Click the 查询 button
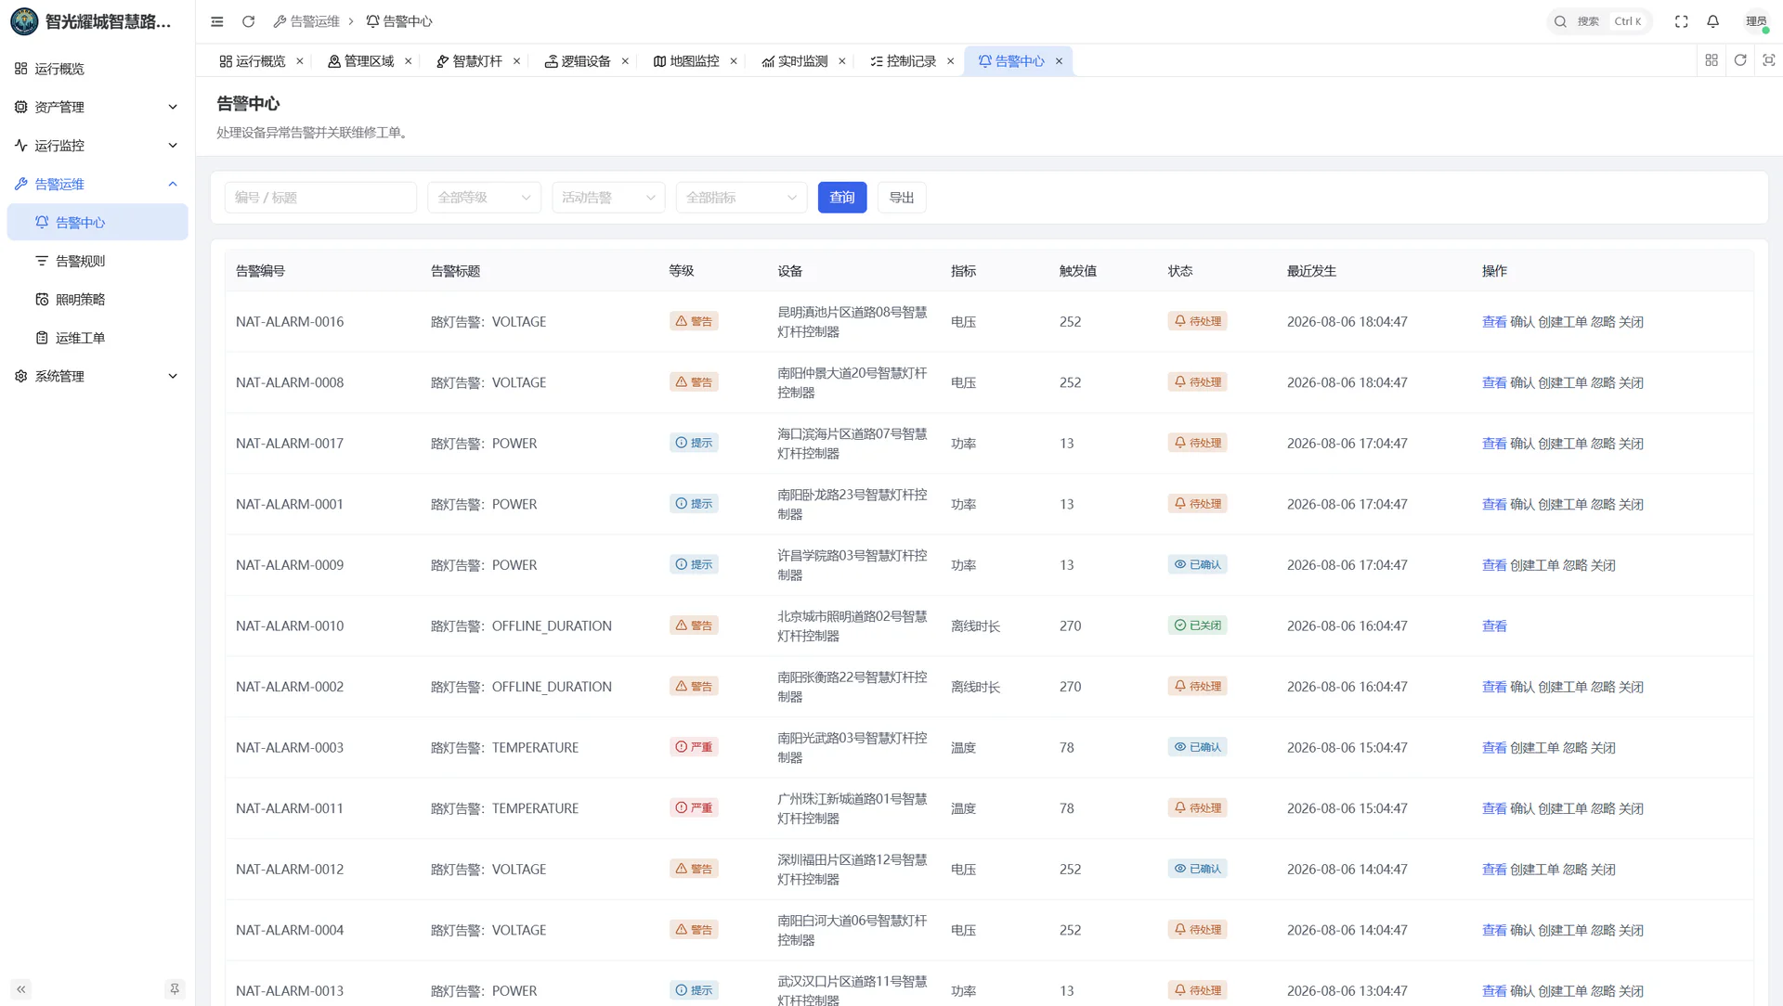The image size is (1783, 1006). 842,197
